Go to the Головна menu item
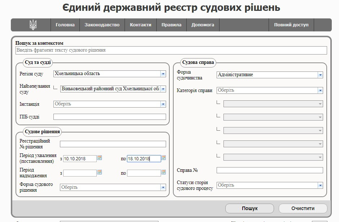339x222 pixels. point(65,25)
